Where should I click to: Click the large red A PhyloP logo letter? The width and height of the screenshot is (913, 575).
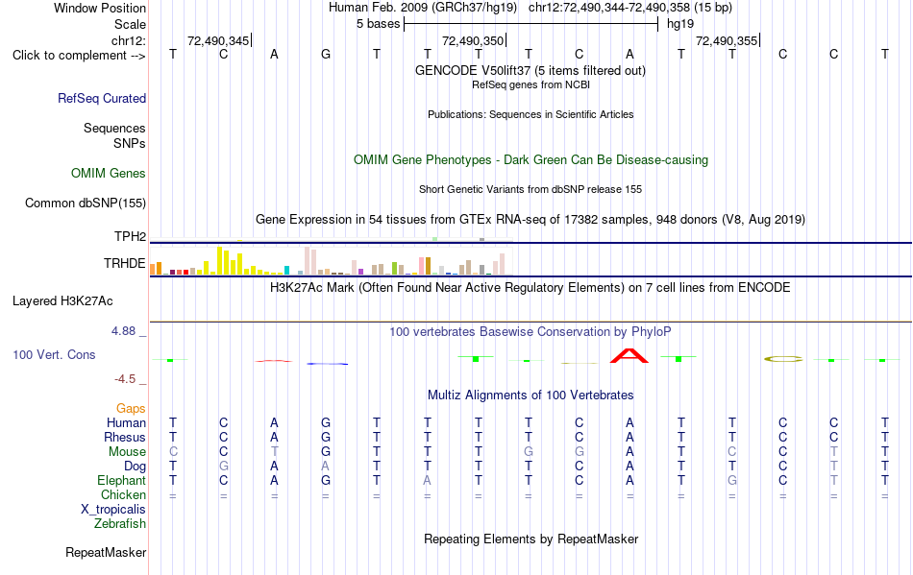coord(629,356)
